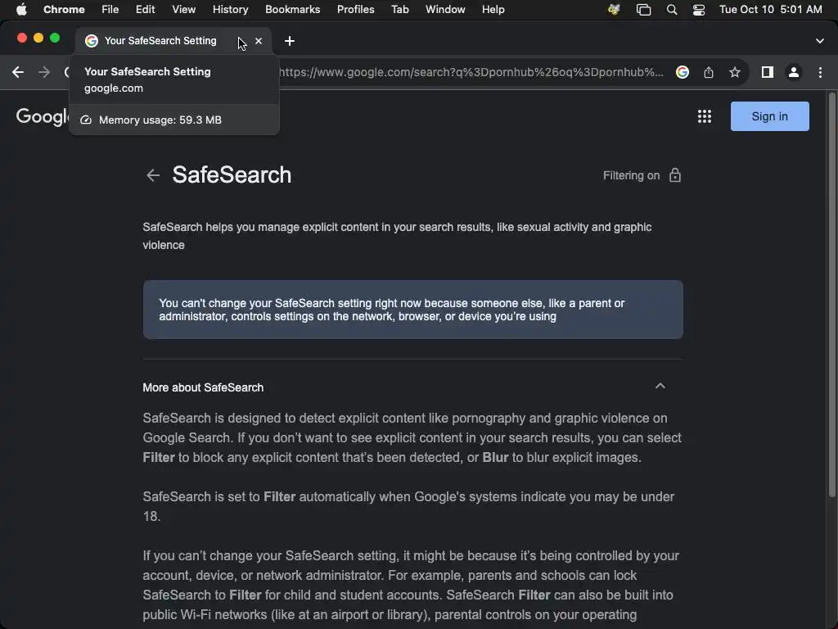Click the Google icon in address bar
The image size is (838, 629).
(x=682, y=72)
